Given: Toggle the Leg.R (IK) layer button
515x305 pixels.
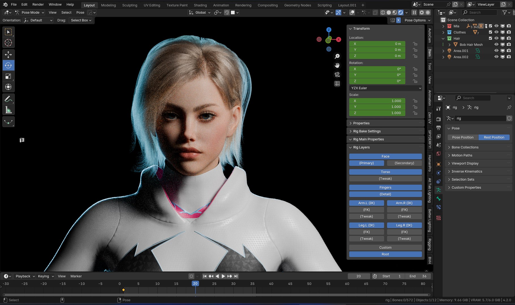Looking at the screenshot, I should tap(404, 225).
